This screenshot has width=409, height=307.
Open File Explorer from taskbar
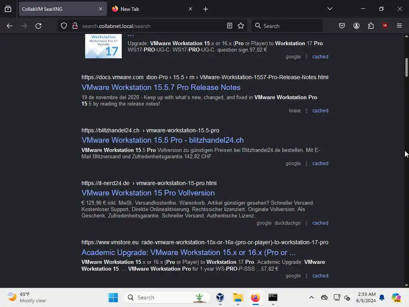(238, 297)
